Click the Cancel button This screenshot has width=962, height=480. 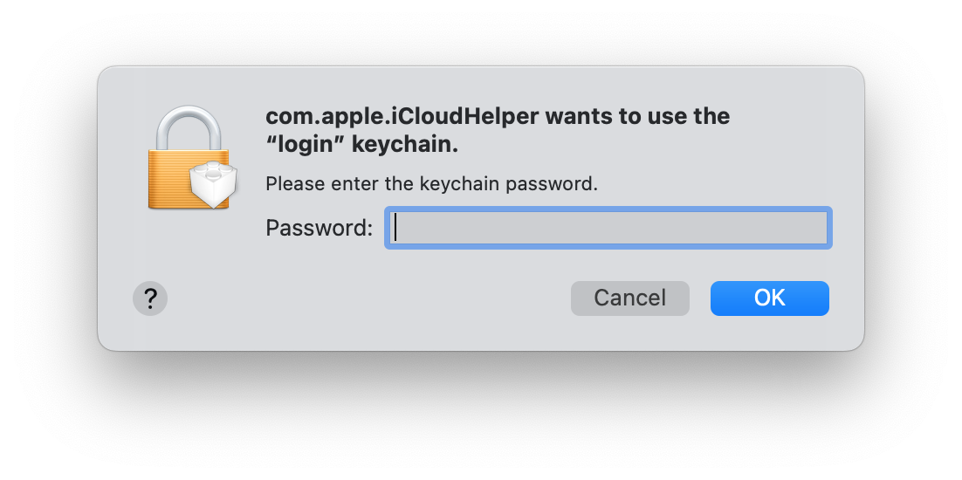point(630,298)
